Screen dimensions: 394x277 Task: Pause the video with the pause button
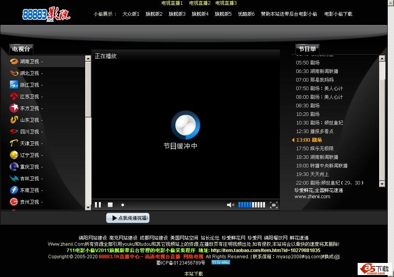coord(98,205)
